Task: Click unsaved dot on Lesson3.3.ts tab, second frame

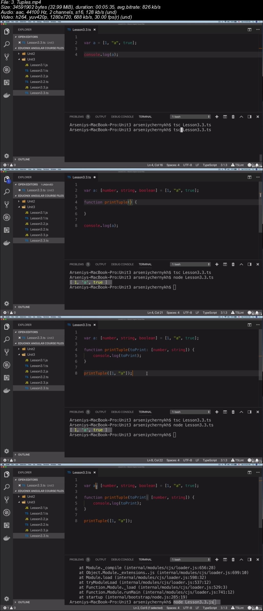Action: (x=95, y=177)
